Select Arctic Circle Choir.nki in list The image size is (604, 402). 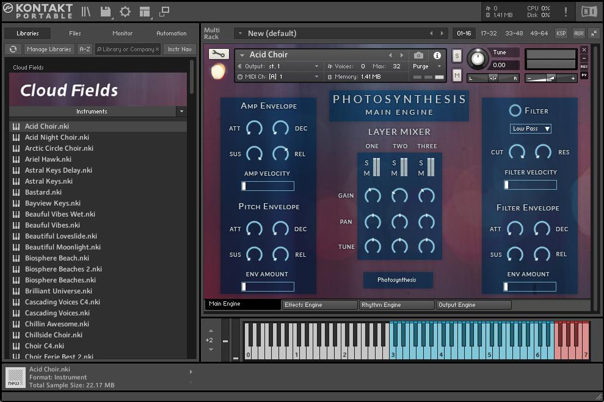(59, 148)
